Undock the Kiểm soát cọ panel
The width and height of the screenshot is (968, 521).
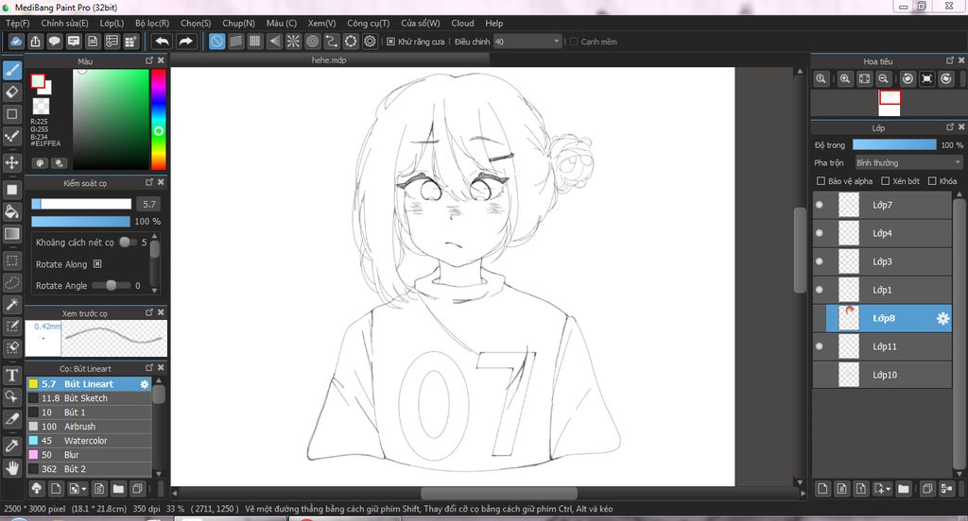point(148,182)
